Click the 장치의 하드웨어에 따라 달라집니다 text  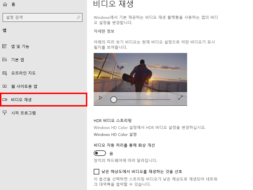125,160
